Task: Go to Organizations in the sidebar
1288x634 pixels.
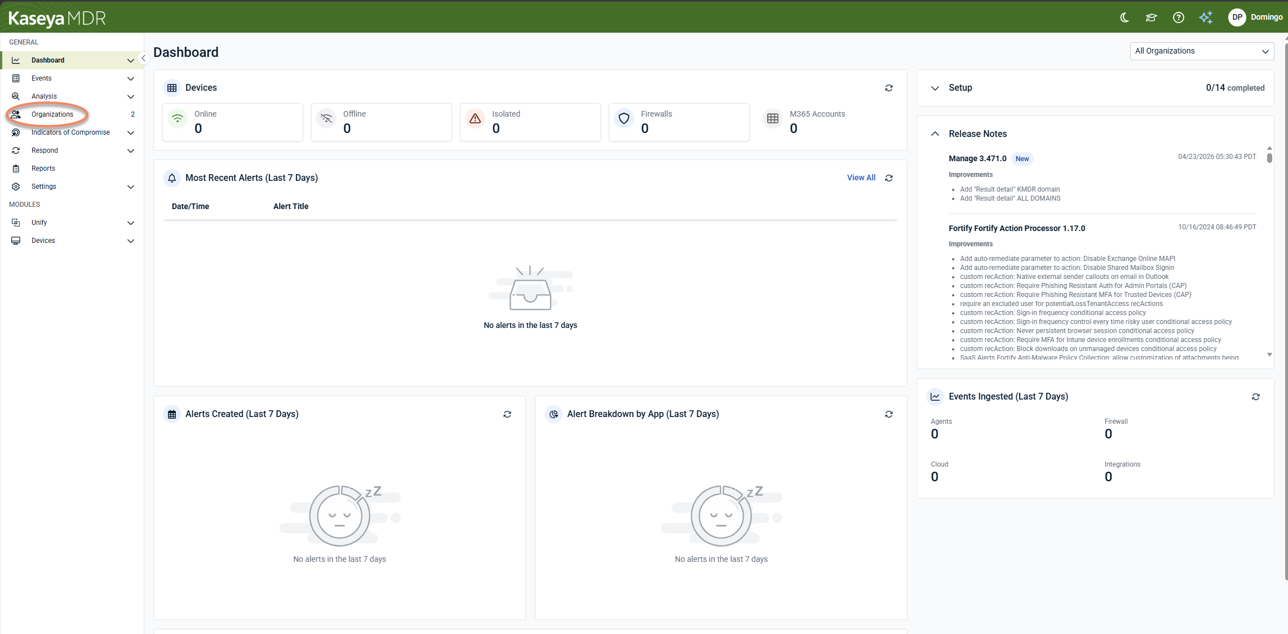Action: [x=52, y=114]
